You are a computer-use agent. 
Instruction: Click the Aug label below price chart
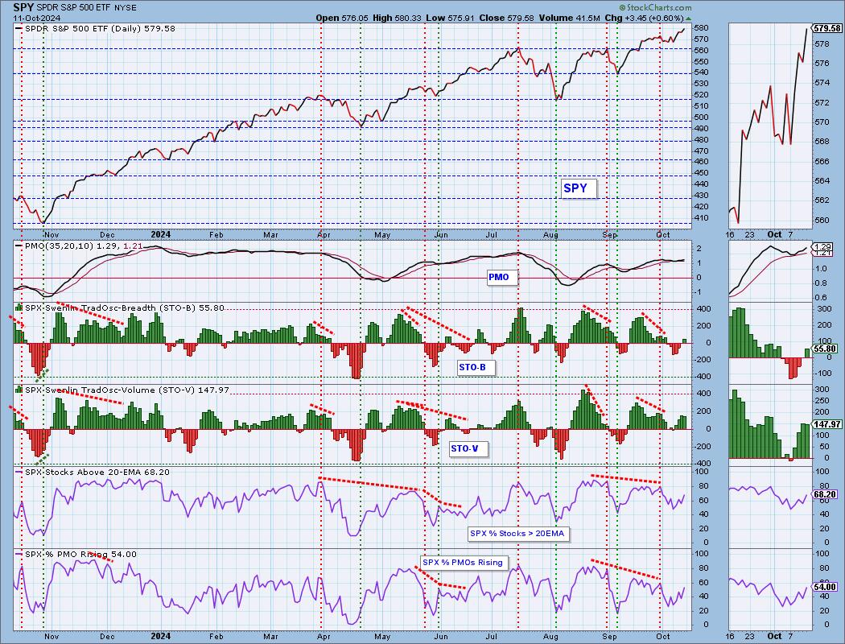tap(550, 235)
